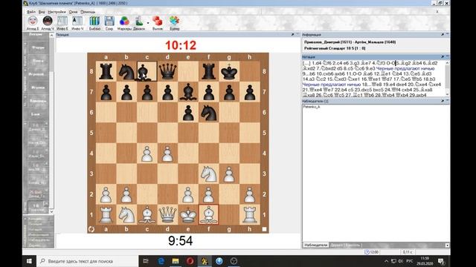Click the red dice challenge icon

click(x=157, y=22)
